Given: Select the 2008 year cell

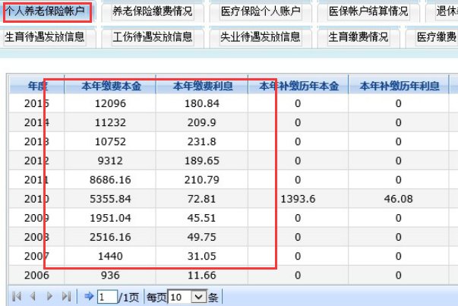Looking at the screenshot, I should coord(36,237).
